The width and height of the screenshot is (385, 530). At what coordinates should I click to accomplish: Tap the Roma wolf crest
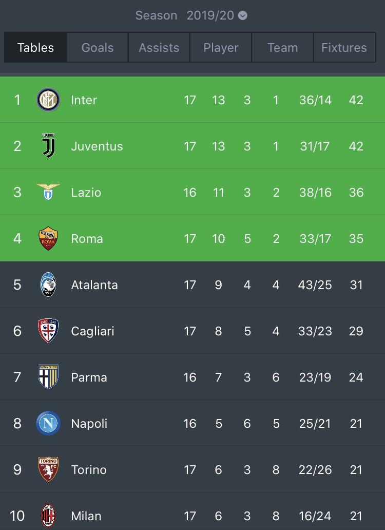(x=48, y=238)
